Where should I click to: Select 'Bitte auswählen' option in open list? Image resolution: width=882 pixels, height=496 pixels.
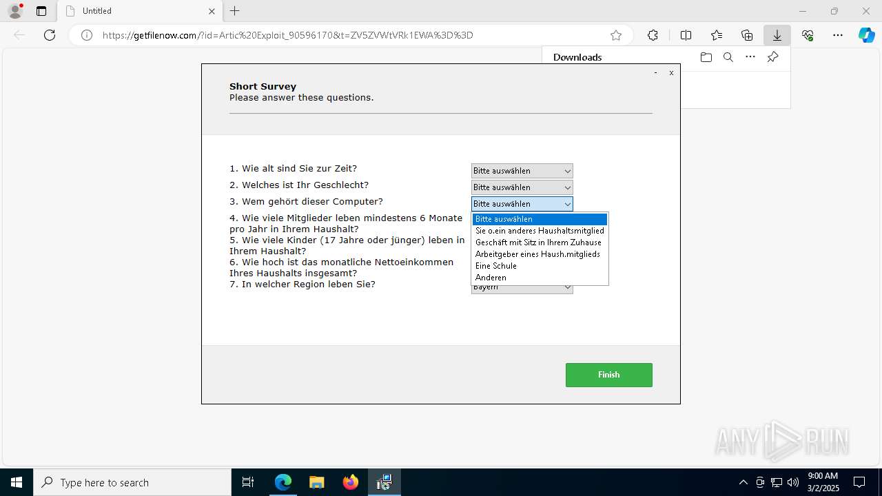(x=540, y=219)
